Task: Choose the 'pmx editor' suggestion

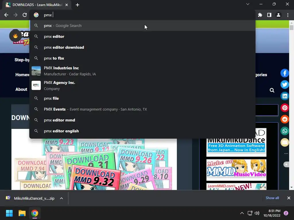Action: tap(142, 36)
